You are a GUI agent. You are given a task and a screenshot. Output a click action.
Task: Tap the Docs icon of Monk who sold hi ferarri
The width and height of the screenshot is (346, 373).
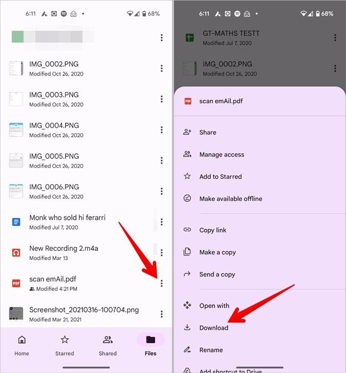pos(16,222)
